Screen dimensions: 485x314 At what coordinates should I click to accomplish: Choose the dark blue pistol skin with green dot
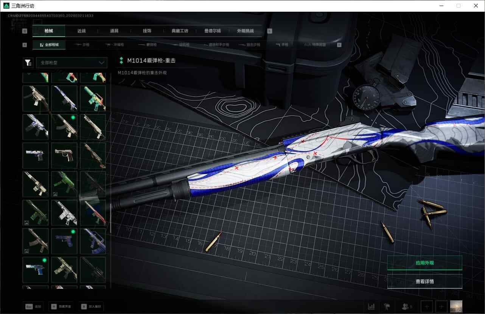[x=64, y=241]
